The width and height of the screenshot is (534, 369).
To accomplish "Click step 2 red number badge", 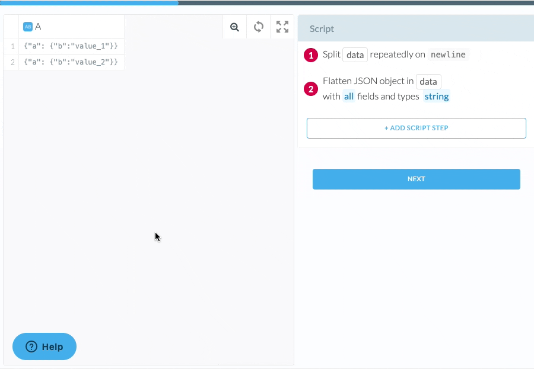I will pos(311,89).
